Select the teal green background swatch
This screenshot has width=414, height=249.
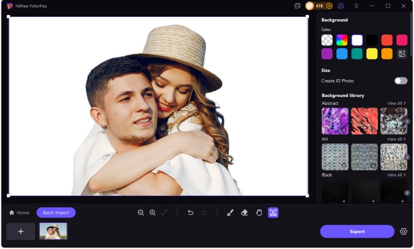pyautogui.click(x=357, y=54)
